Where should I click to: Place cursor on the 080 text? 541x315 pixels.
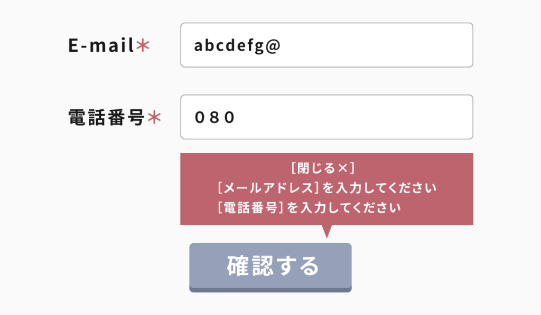point(214,118)
